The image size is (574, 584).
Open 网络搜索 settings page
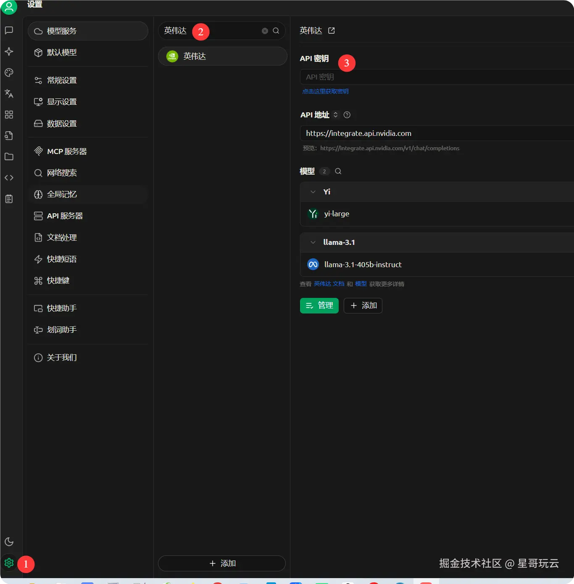[x=88, y=173]
